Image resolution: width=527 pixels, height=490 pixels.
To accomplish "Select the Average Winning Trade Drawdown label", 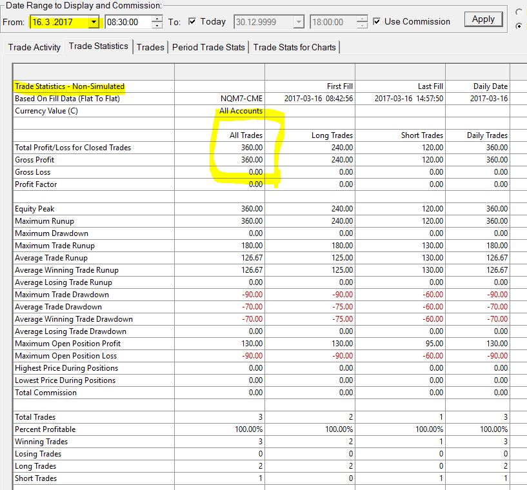I will pos(74,319).
